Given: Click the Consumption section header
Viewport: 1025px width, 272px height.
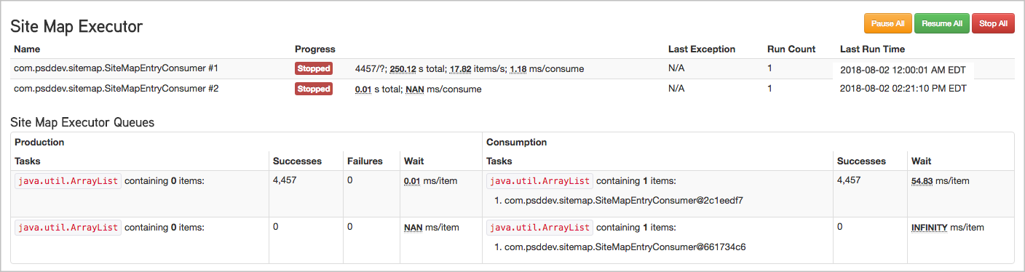Looking at the screenshot, I should coord(516,143).
